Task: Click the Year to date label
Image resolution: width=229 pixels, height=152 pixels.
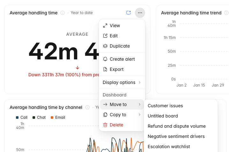Action: 82,13
